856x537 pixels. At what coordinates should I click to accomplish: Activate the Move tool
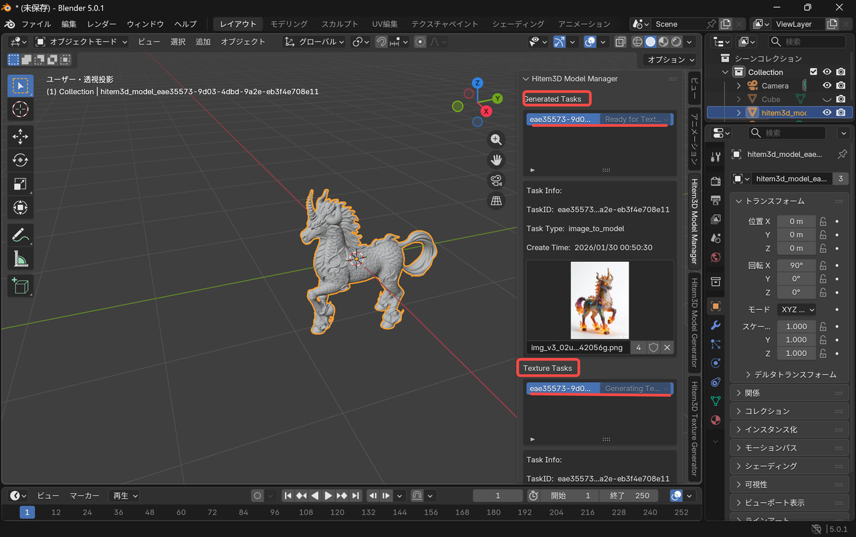coord(20,137)
